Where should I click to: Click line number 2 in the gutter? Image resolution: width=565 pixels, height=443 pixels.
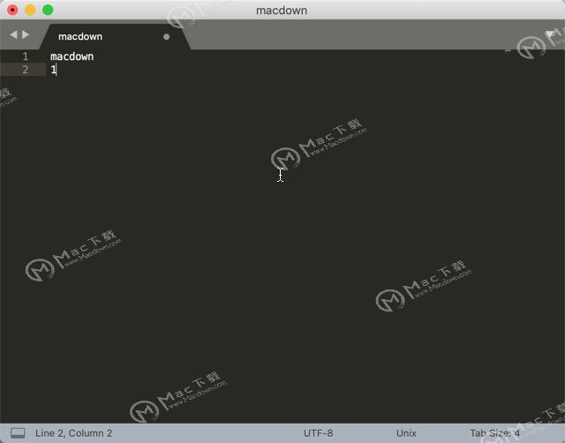point(26,70)
